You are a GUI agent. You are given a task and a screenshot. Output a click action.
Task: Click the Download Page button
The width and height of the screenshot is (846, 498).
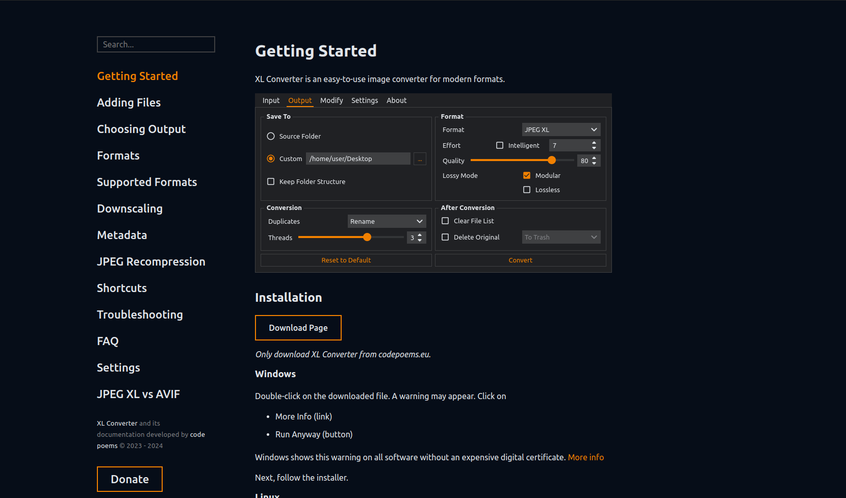pyautogui.click(x=298, y=328)
